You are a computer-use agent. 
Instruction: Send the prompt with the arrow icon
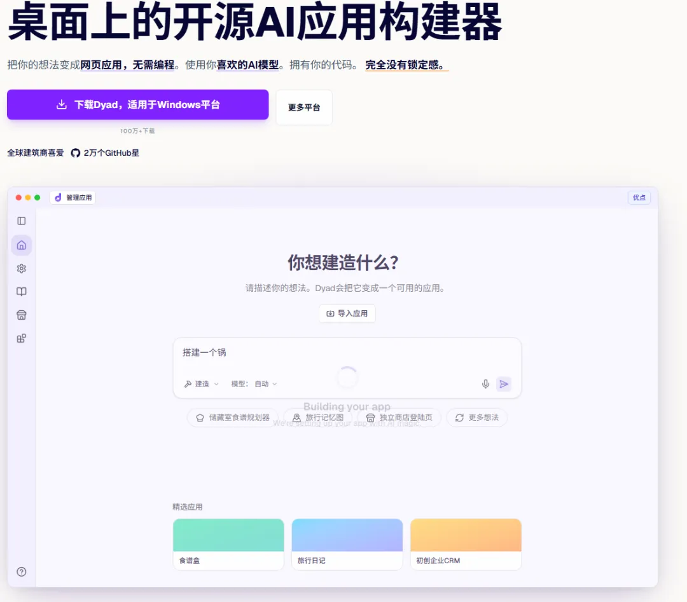click(504, 384)
